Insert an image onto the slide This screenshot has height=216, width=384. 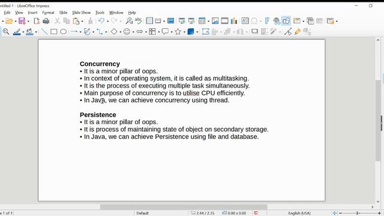click(215, 21)
